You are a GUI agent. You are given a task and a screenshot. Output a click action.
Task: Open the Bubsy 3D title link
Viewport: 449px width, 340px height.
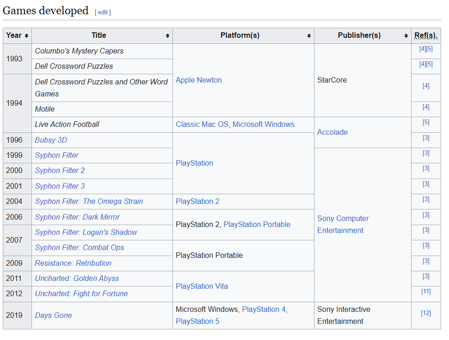[51, 140]
